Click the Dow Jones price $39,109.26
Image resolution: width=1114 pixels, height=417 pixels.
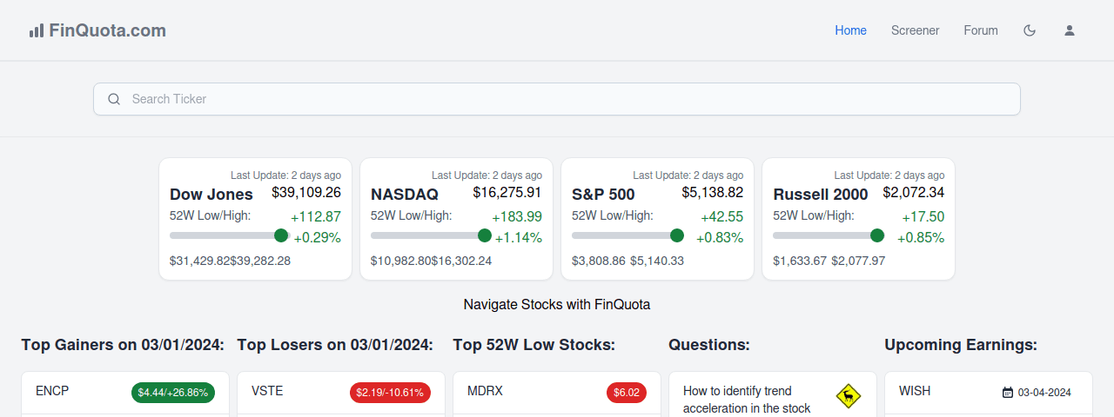[x=306, y=192]
